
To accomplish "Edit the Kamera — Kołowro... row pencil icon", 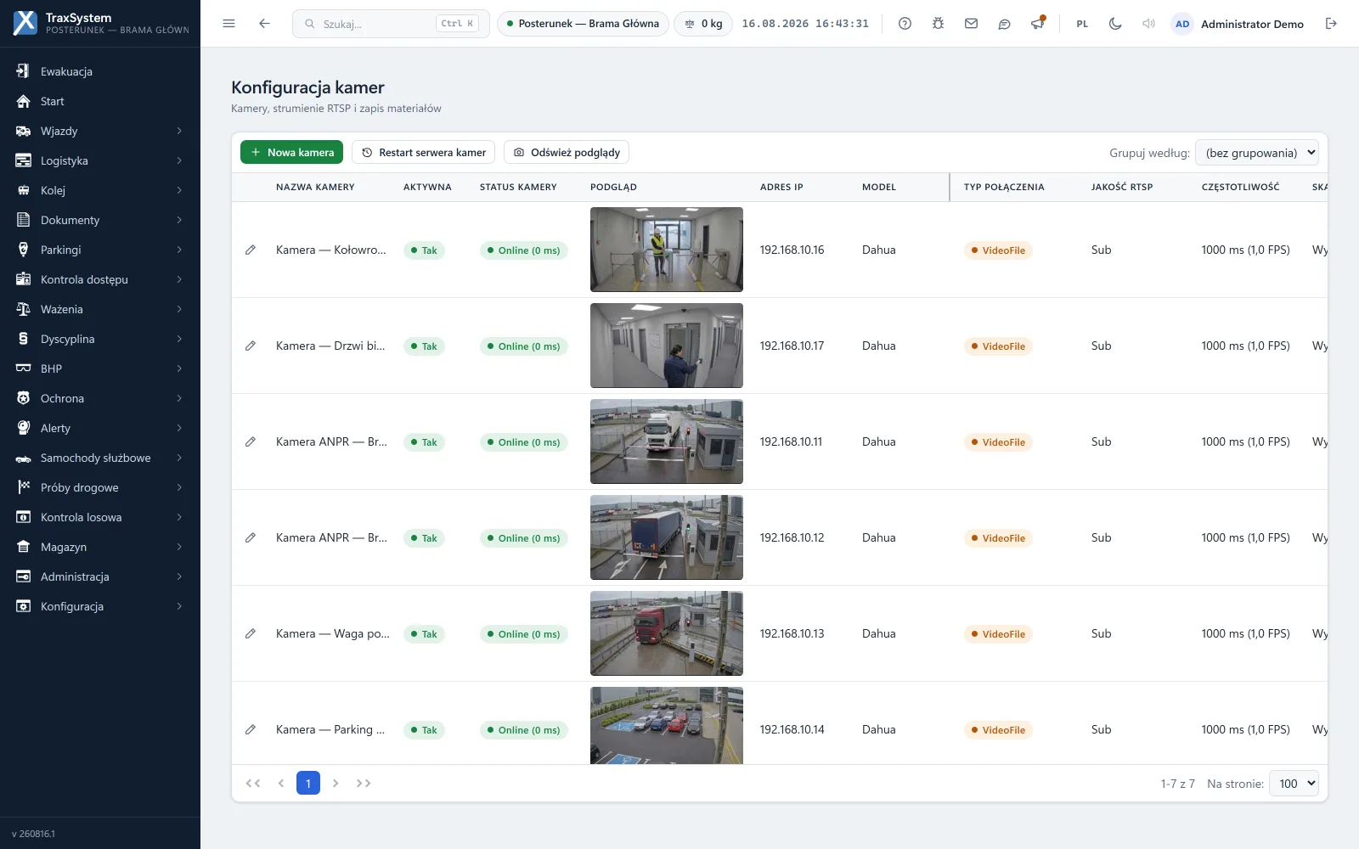I will point(251,250).
